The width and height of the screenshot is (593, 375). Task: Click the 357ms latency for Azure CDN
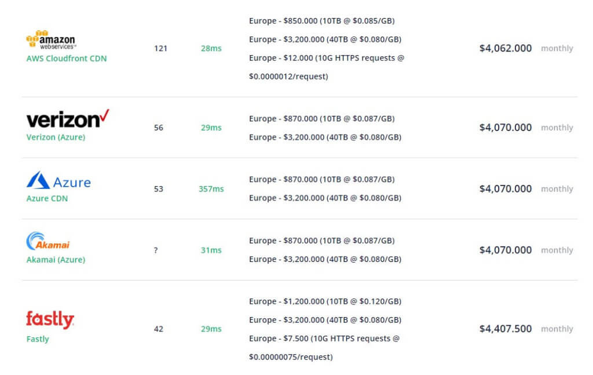pos(211,189)
